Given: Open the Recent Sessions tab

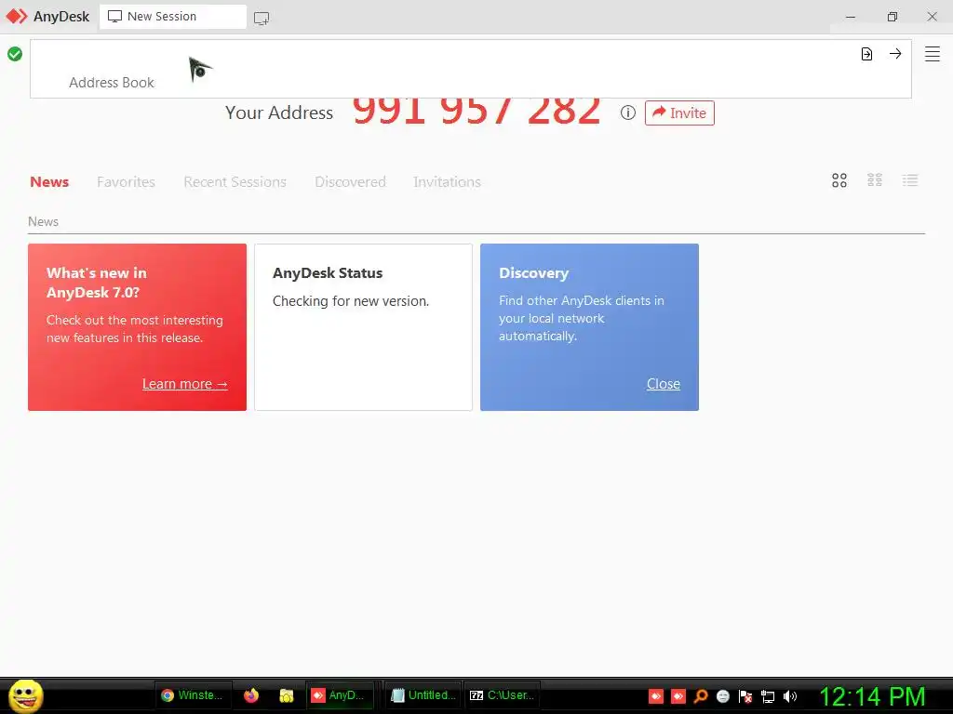Looking at the screenshot, I should (235, 181).
